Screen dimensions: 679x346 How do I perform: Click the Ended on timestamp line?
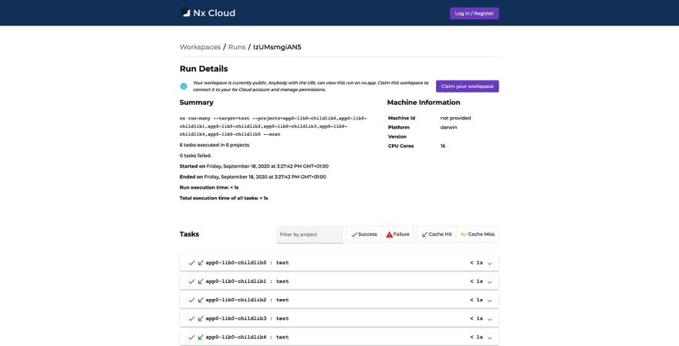coord(253,177)
